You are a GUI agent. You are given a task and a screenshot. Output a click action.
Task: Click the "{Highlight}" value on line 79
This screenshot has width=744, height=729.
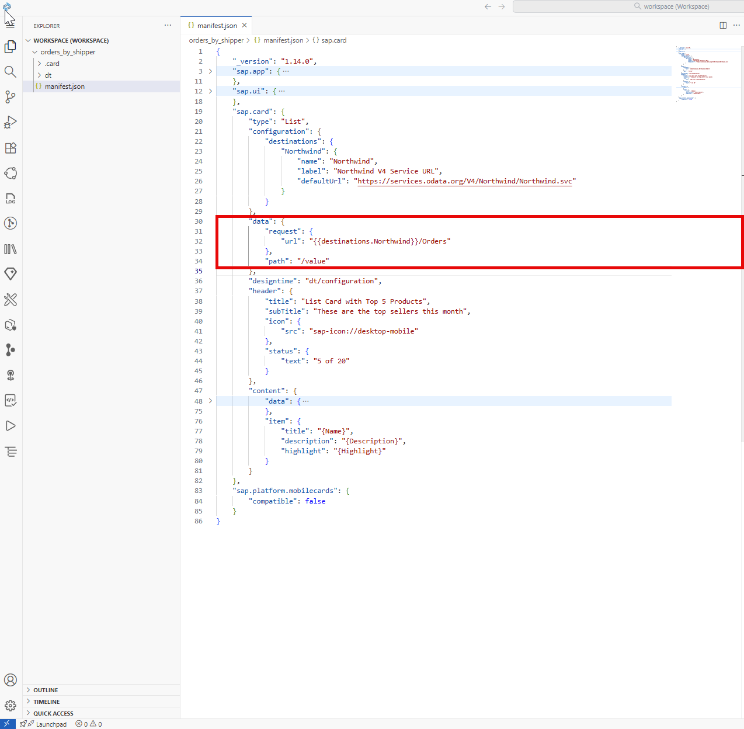[x=360, y=451]
